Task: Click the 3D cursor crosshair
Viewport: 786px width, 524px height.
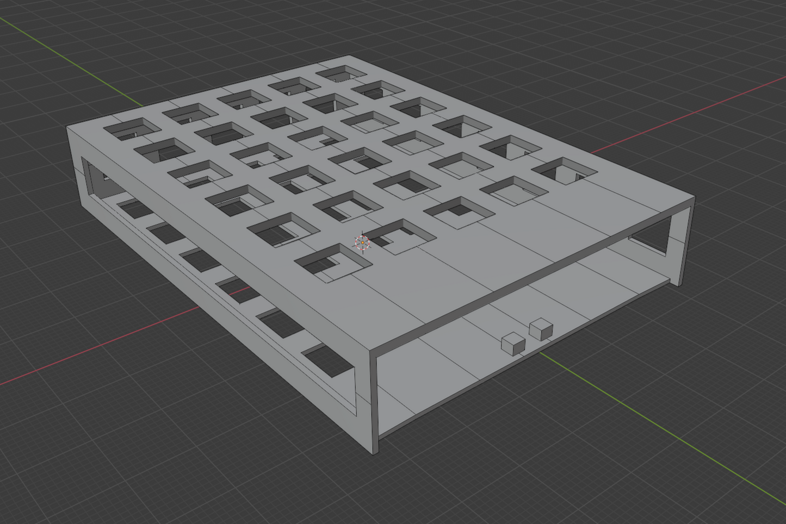Action: (x=362, y=242)
